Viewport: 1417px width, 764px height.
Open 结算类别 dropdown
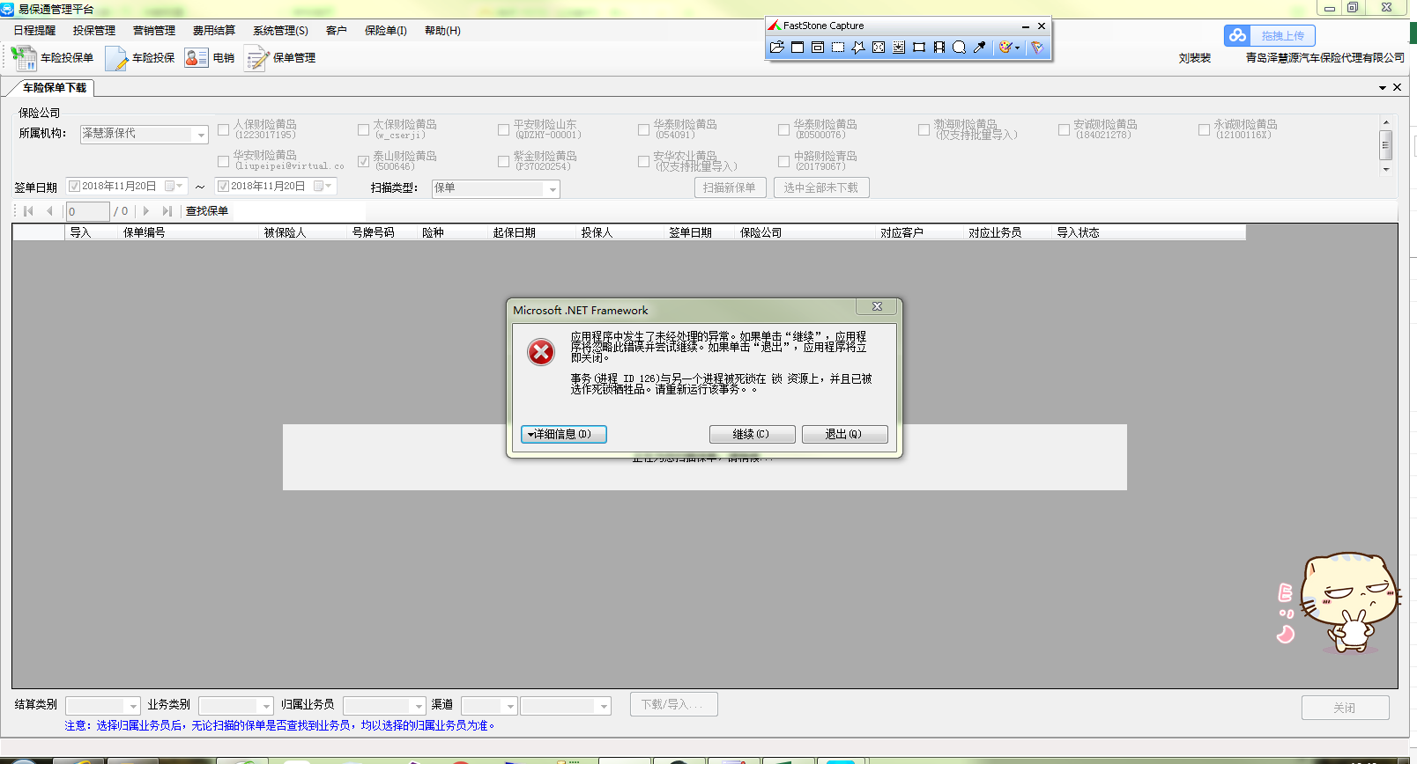133,706
